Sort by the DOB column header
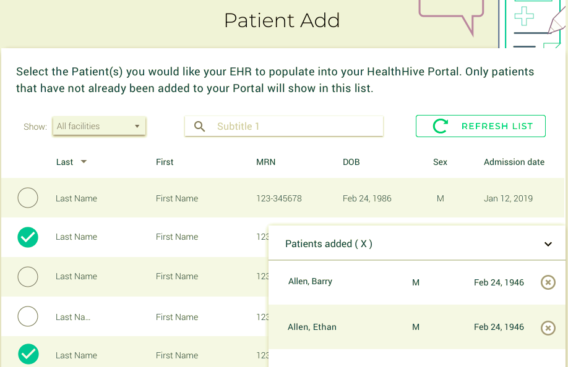The image size is (568, 367). (x=351, y=162)
